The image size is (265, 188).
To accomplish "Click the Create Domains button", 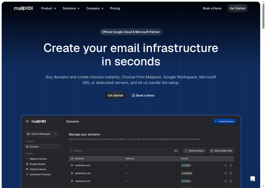I will click(x=224, y=122).
